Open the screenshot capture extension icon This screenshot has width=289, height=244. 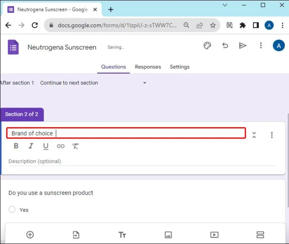[x=229, y=25]
